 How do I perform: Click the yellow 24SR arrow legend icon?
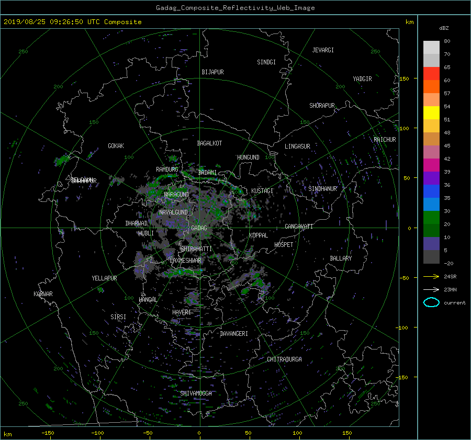tap(431, 277)
